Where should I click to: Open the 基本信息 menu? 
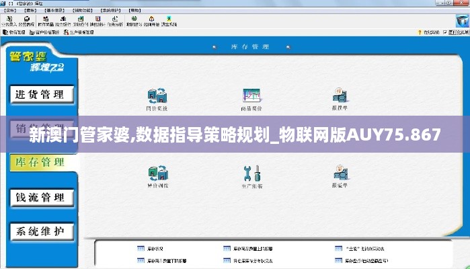point(54,11)
